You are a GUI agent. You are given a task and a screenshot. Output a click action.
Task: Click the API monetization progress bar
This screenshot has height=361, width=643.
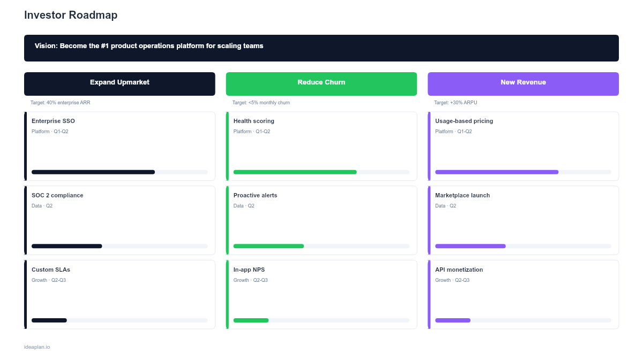pyautogui.click(x=523, y=320)
